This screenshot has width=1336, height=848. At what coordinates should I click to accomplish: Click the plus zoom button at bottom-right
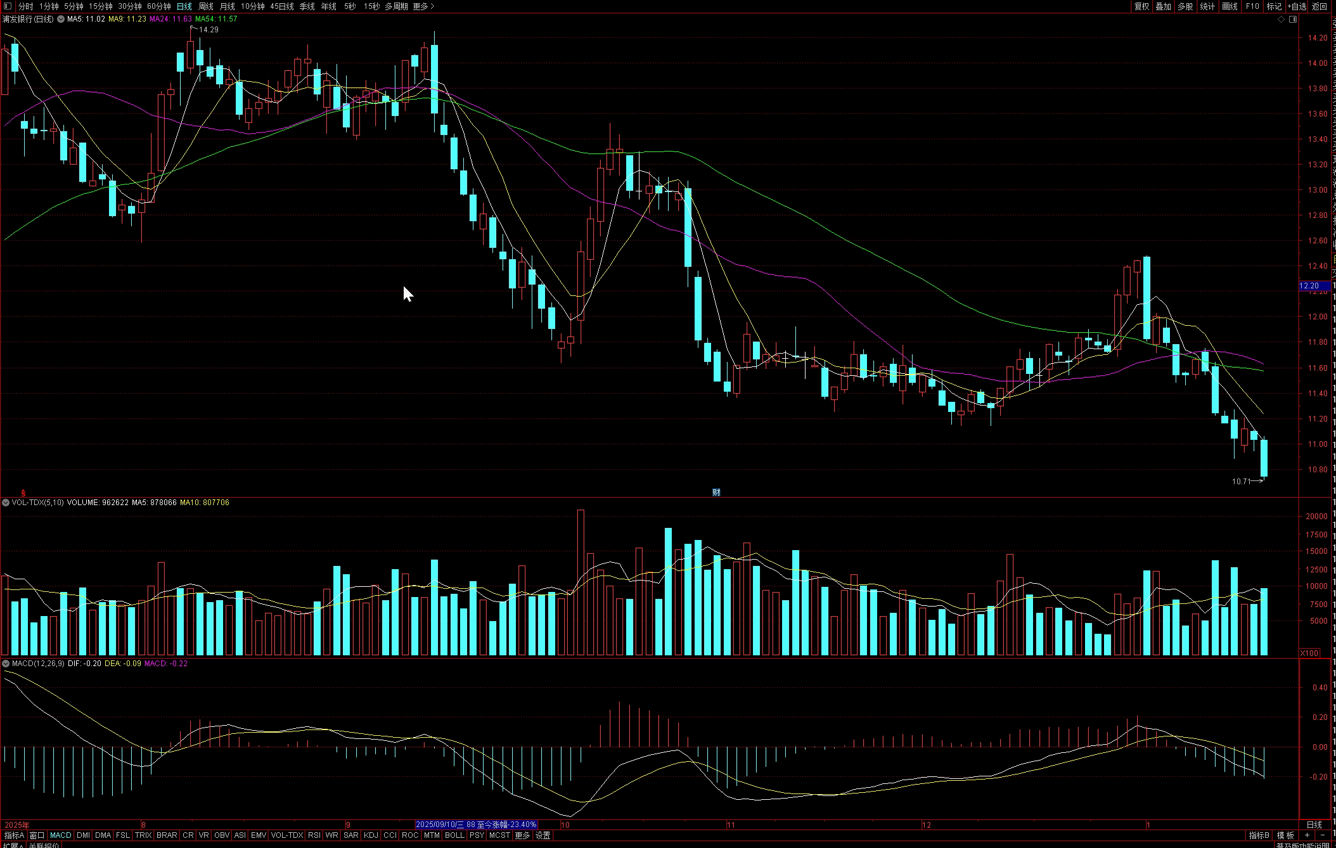coord(1307,835)
